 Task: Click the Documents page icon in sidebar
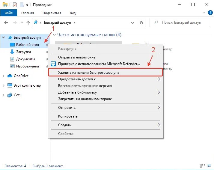click(x=12, y=59)
